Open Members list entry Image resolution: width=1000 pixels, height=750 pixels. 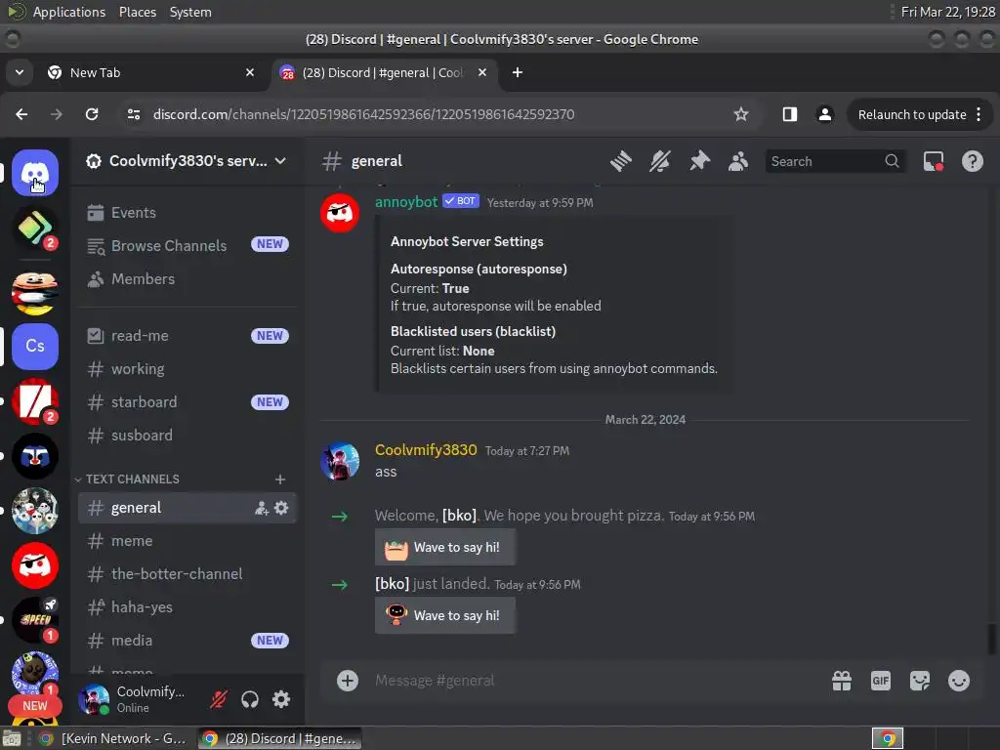pyautogui.click(x=187, y=278)
